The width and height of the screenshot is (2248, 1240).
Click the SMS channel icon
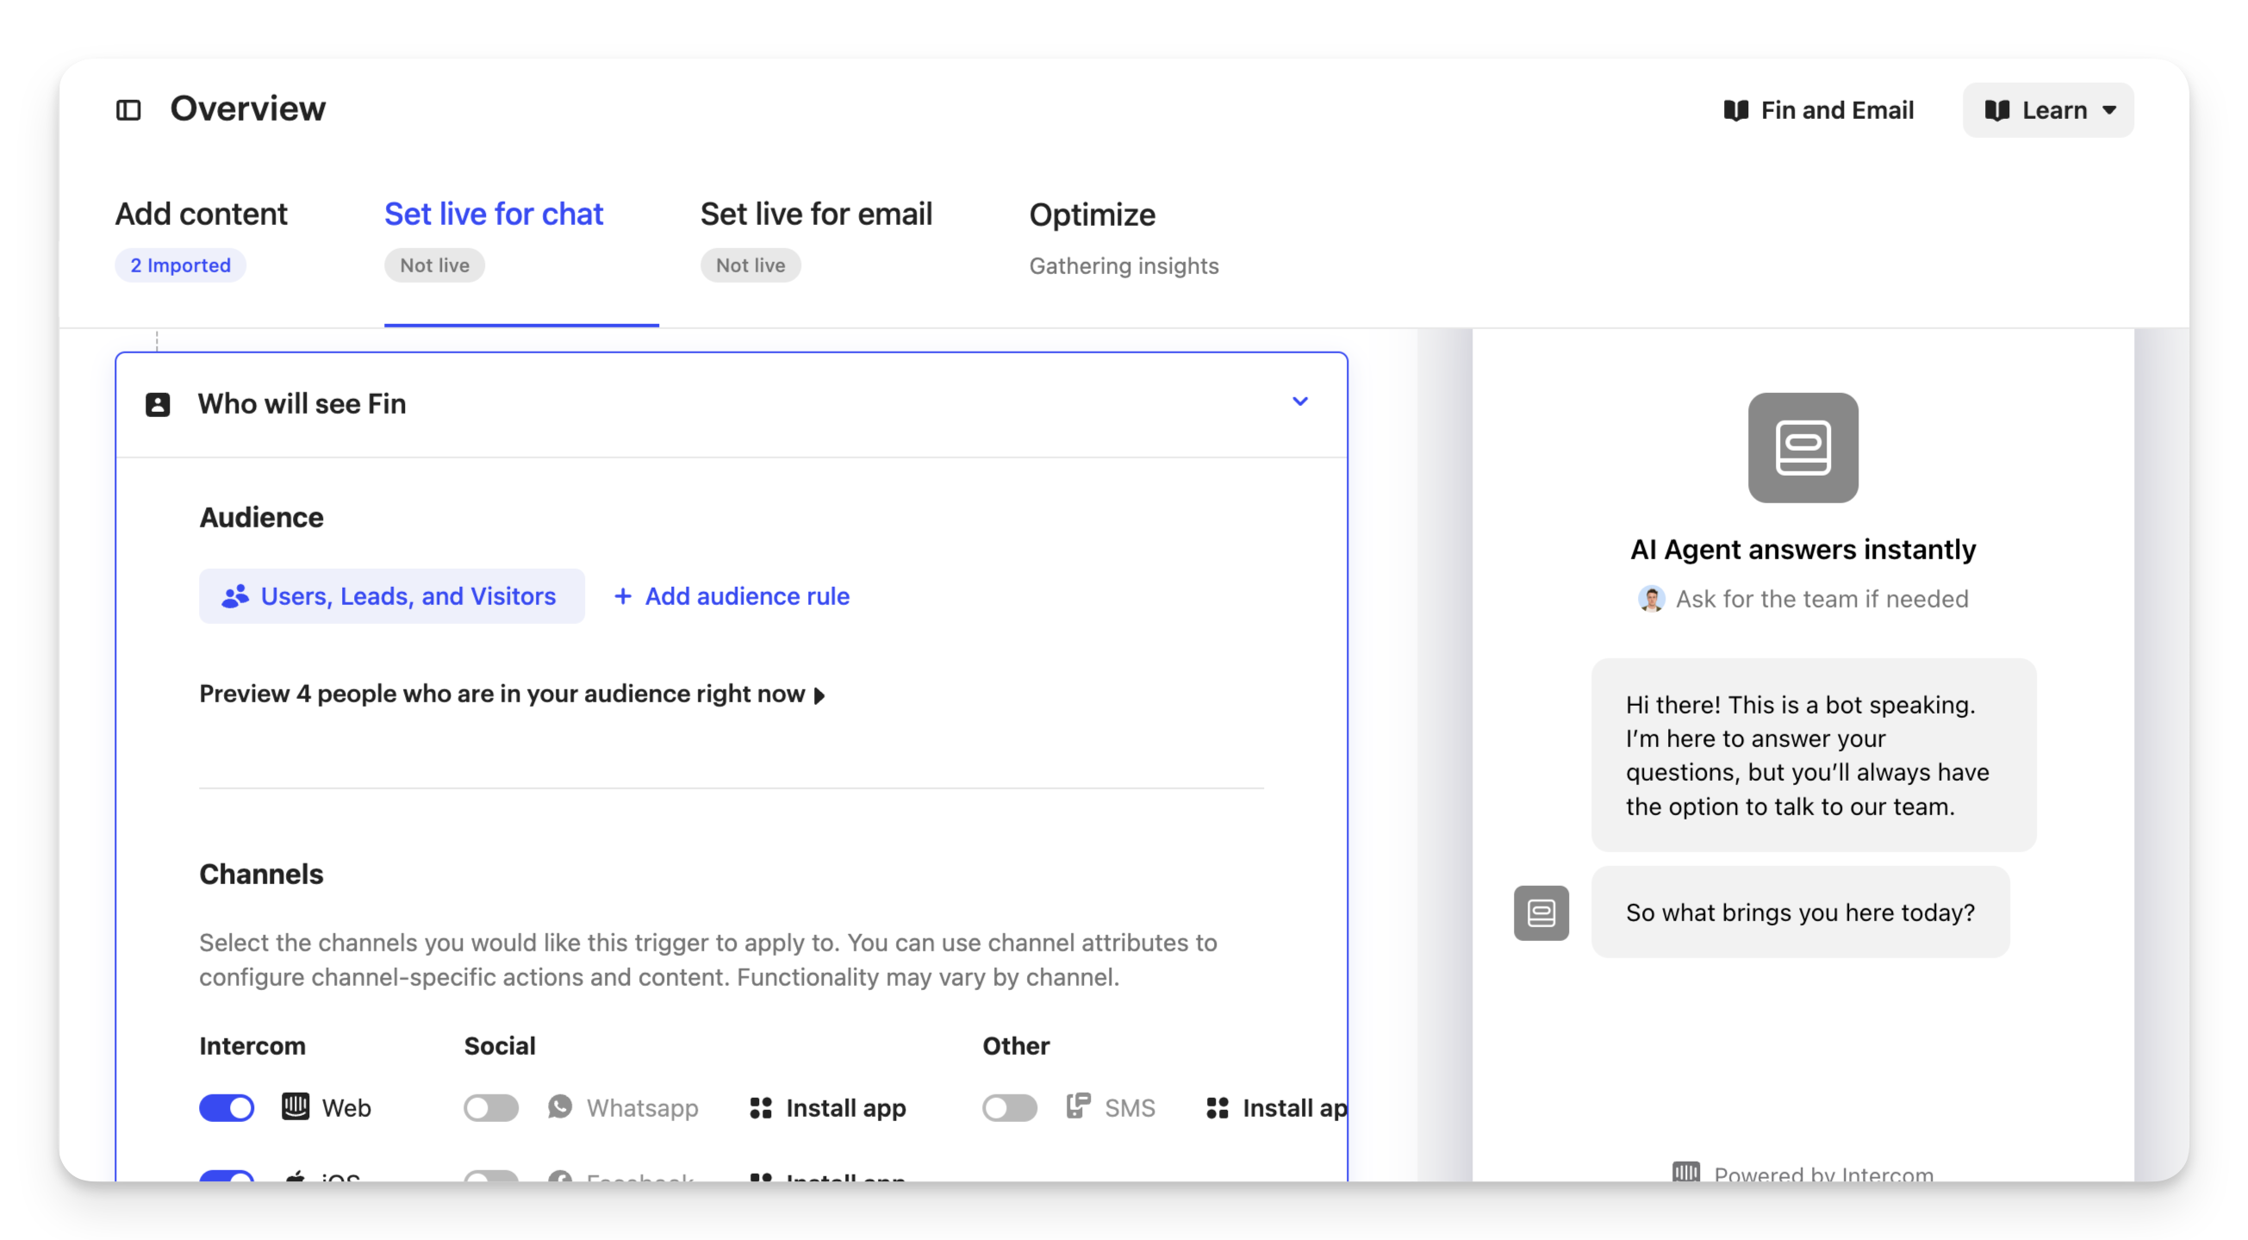coord(1078,1106)
